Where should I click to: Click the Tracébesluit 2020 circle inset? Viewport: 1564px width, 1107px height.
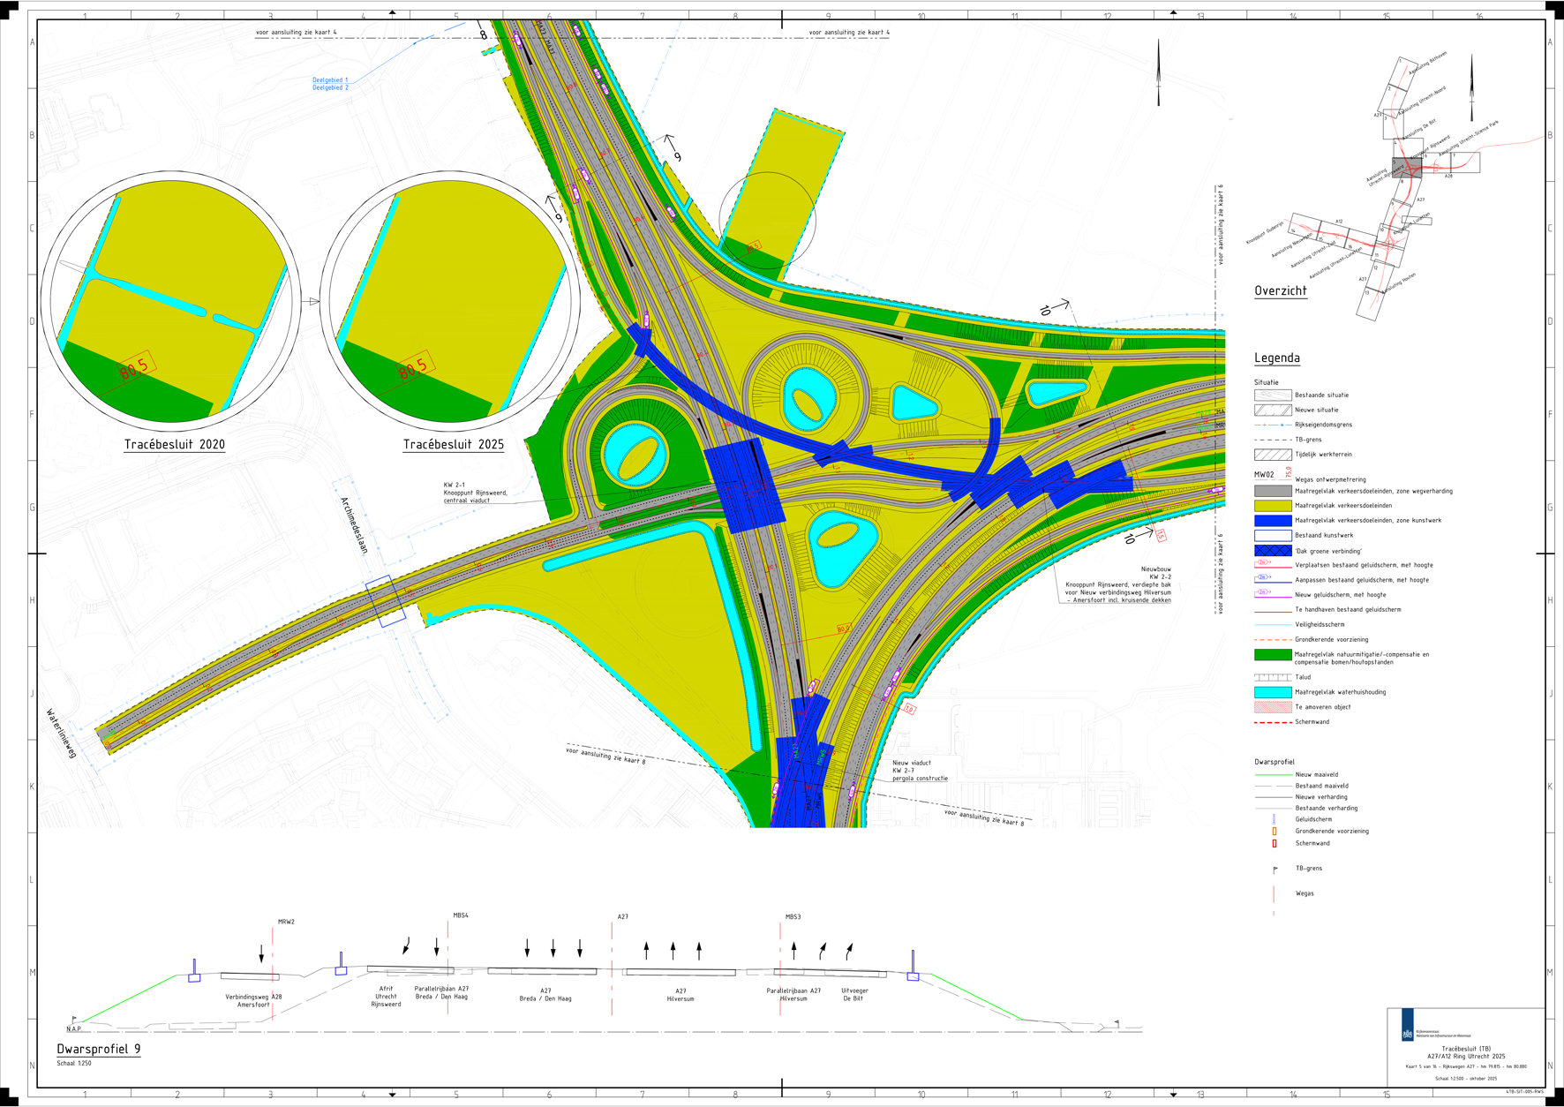[x=172, y=300]
